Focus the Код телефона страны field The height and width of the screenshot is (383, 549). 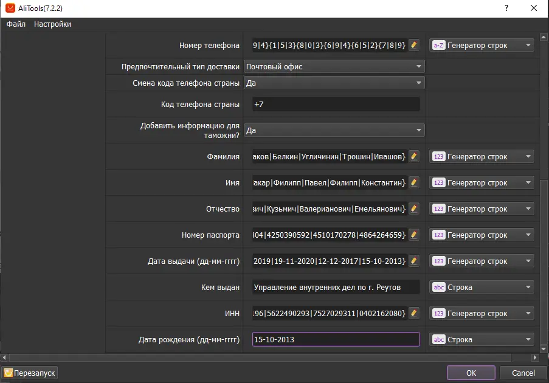[x=336, y=105]
